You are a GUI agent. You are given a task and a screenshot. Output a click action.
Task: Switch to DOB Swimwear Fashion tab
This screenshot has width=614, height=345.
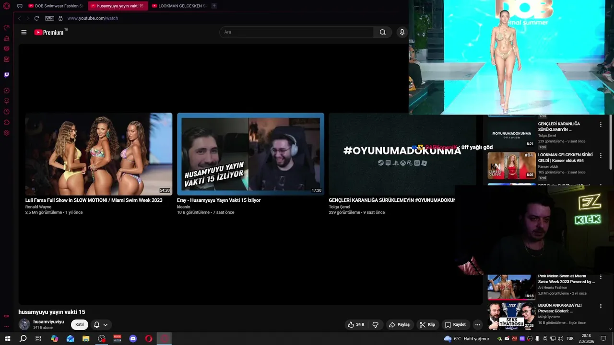point(56,6)
